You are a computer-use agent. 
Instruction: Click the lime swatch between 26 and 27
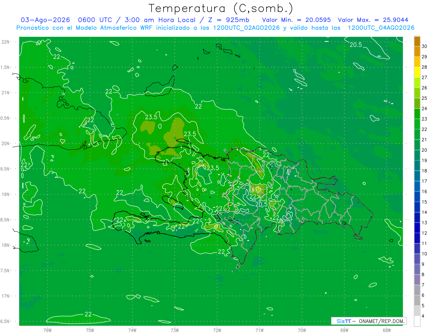coord(417,82)
